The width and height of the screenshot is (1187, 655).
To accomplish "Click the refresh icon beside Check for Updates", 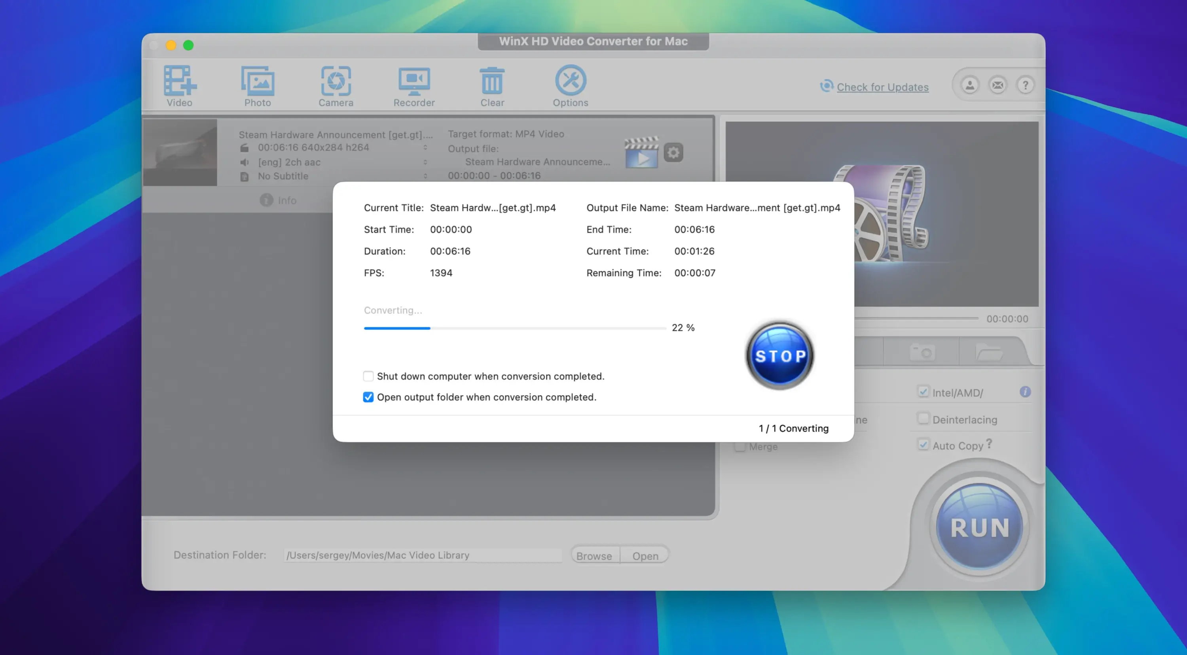I will [x=827, y=86].
